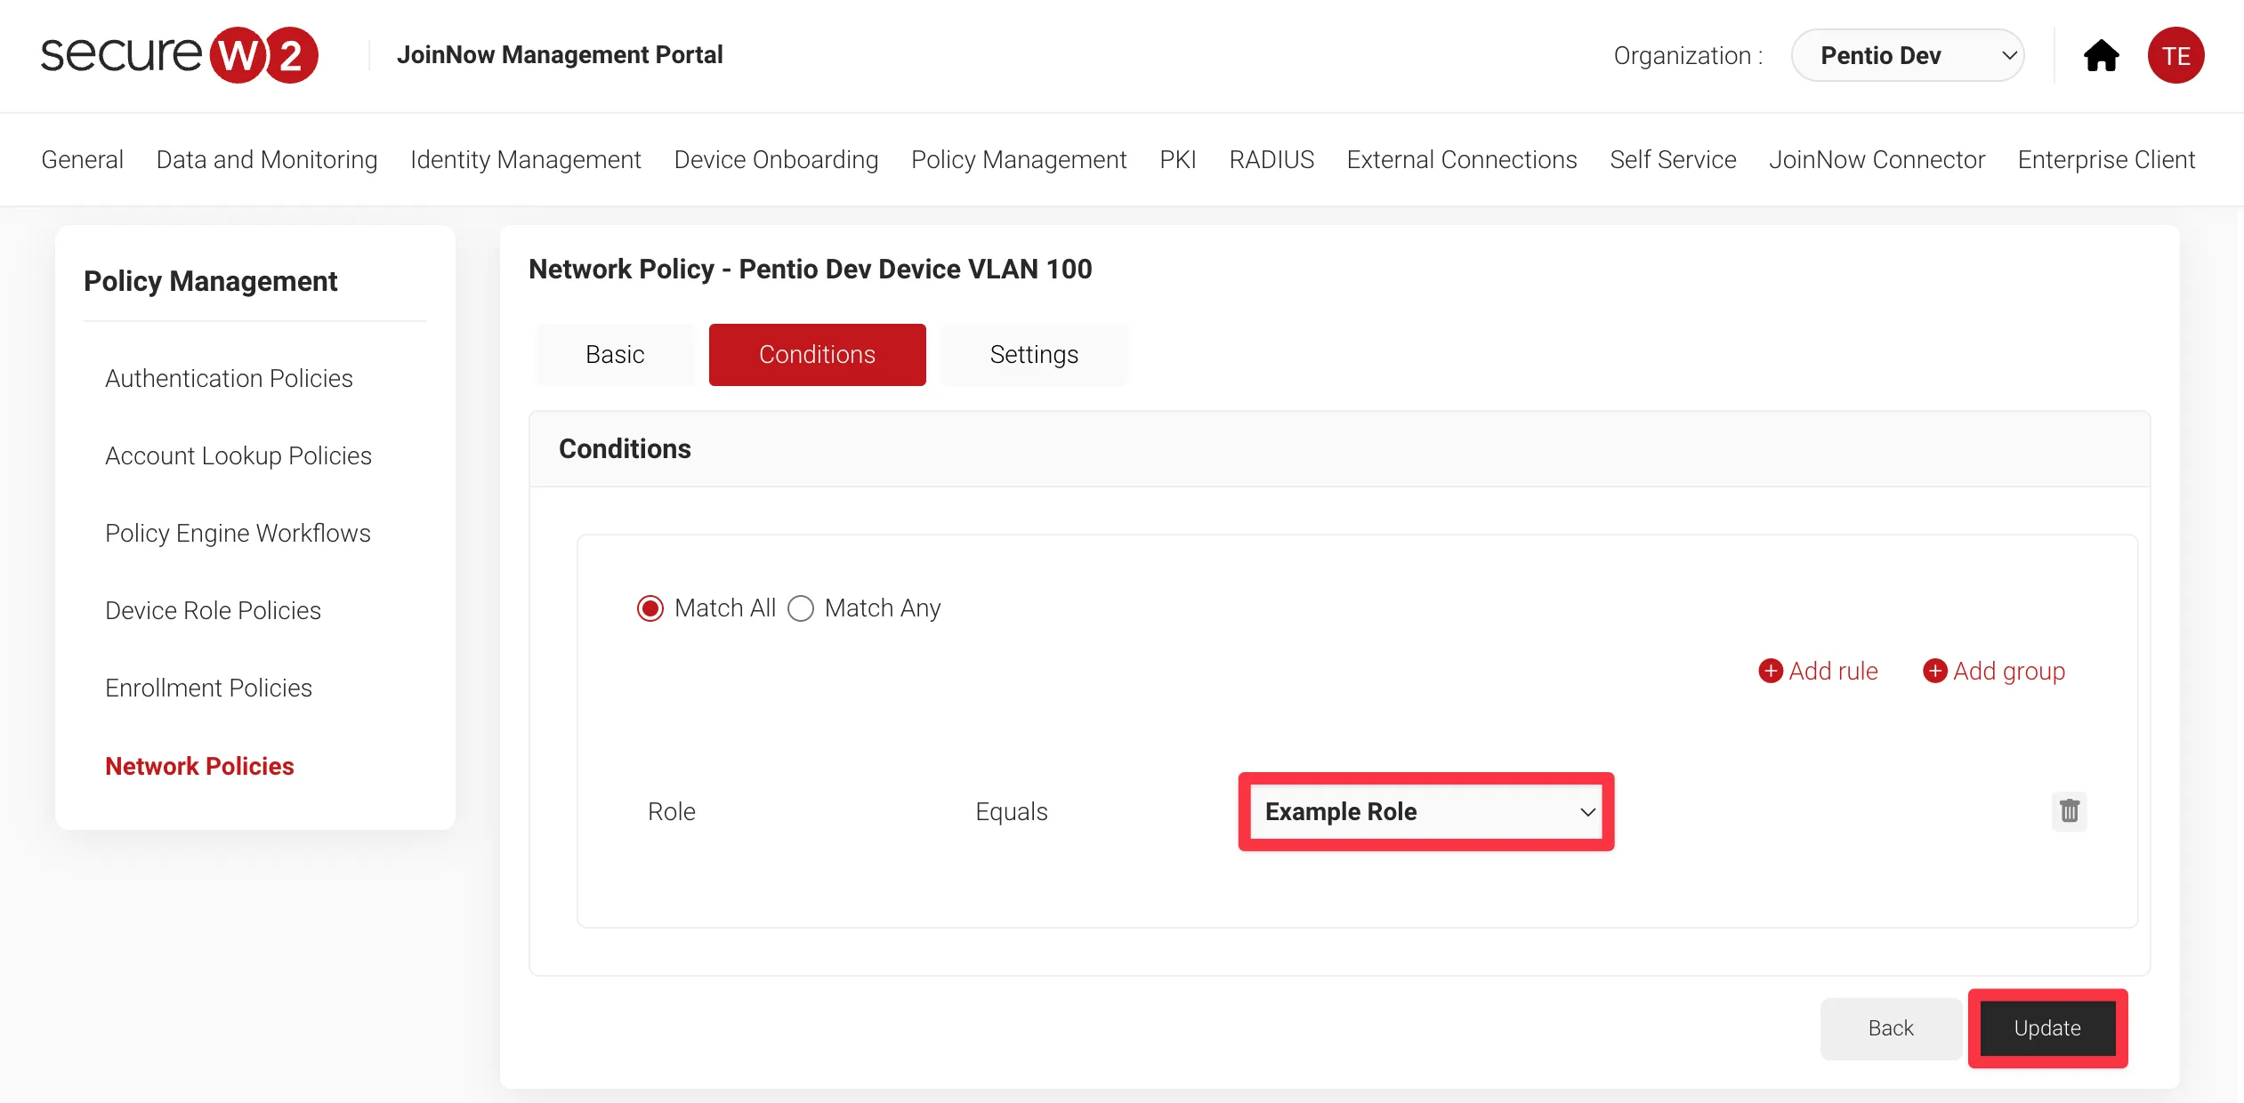Open the Role condition value dropdown
This screenshot has height=1103, width=2244.
point(1425,811)
